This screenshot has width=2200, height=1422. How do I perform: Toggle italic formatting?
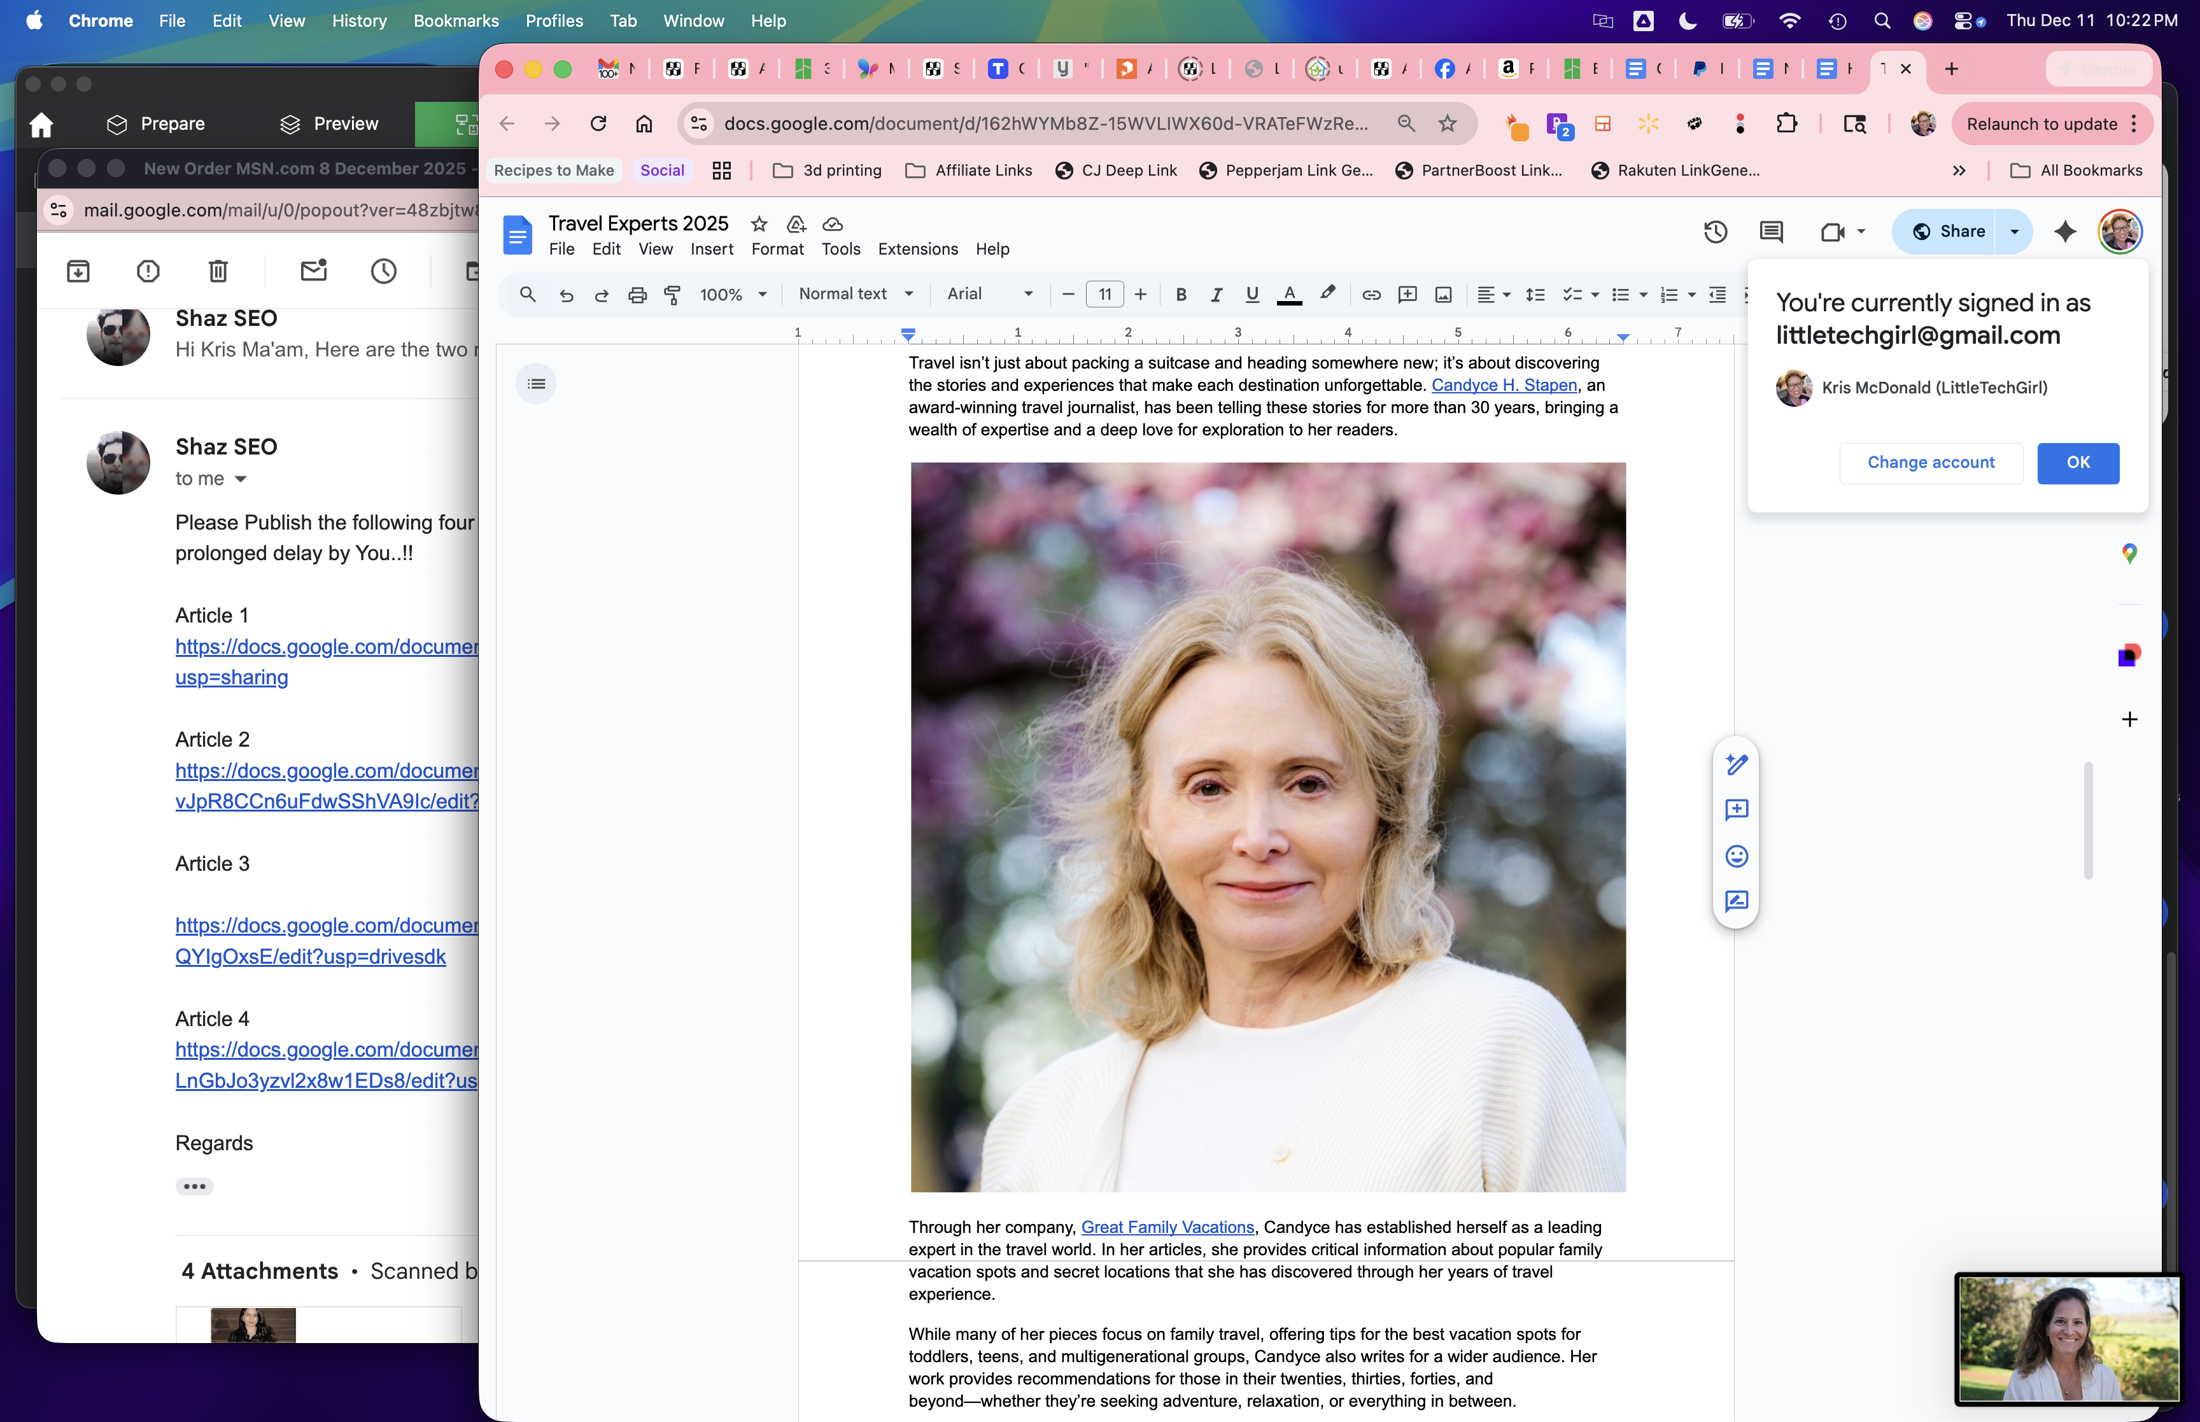click(1216, 295)
